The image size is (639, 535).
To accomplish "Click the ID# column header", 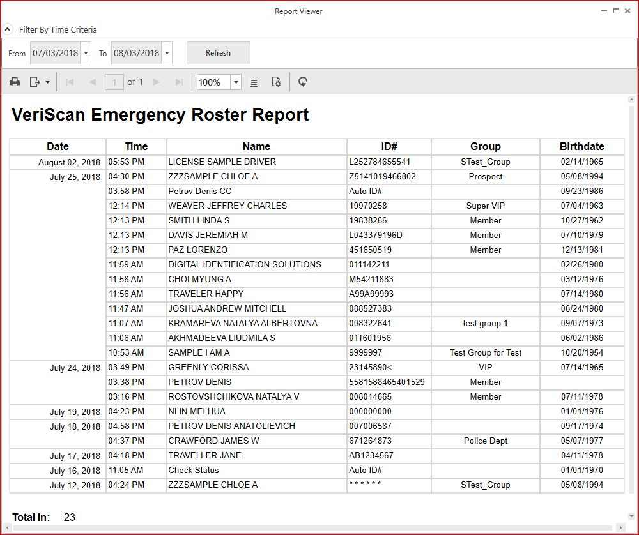I will pyautogui.click(x=389, y=147).
